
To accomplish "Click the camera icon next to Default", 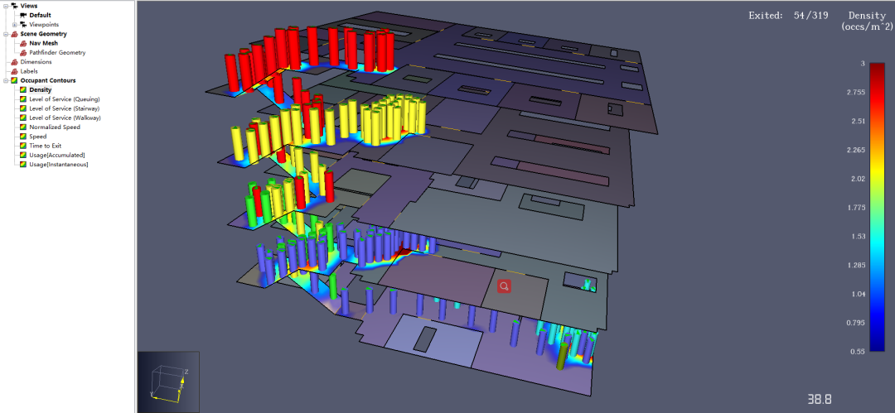I will (23, 15).
